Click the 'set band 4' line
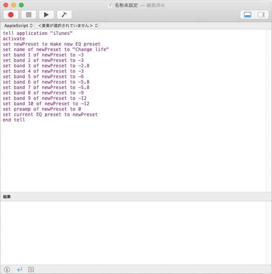Viewport: 272px width, 274px height. coord(43,71)
